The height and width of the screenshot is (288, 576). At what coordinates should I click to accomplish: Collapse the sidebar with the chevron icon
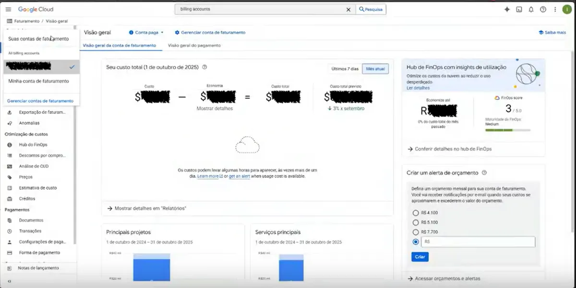coord(9,282)
